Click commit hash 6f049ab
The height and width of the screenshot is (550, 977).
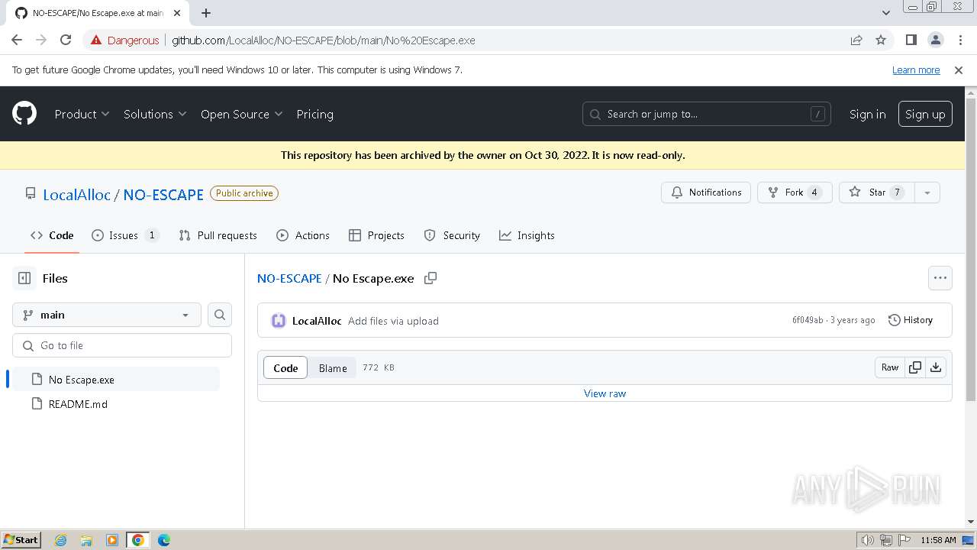click(x=808, y=320)
